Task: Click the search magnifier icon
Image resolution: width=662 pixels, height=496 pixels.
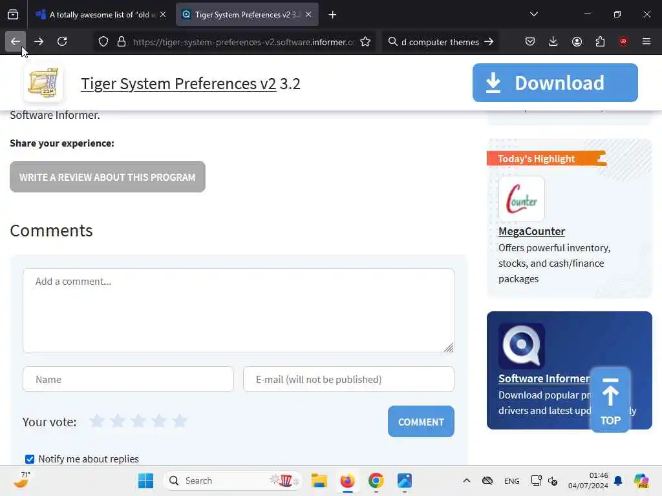Action: [x=392, y=42]
